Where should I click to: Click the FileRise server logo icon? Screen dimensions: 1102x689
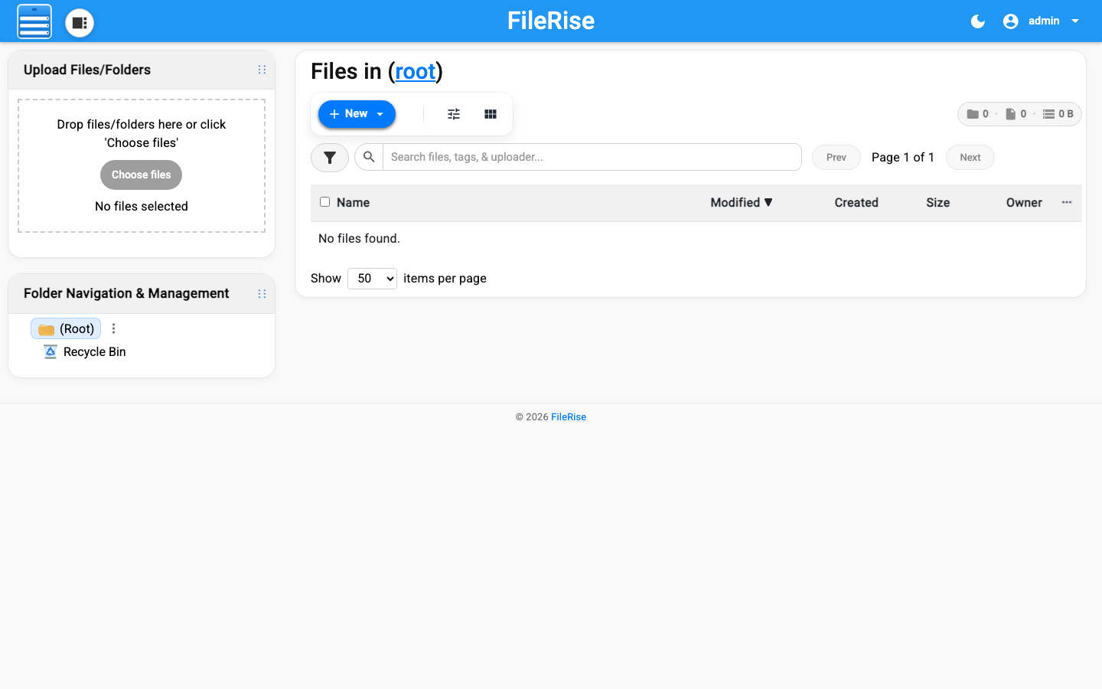point(34,21)
